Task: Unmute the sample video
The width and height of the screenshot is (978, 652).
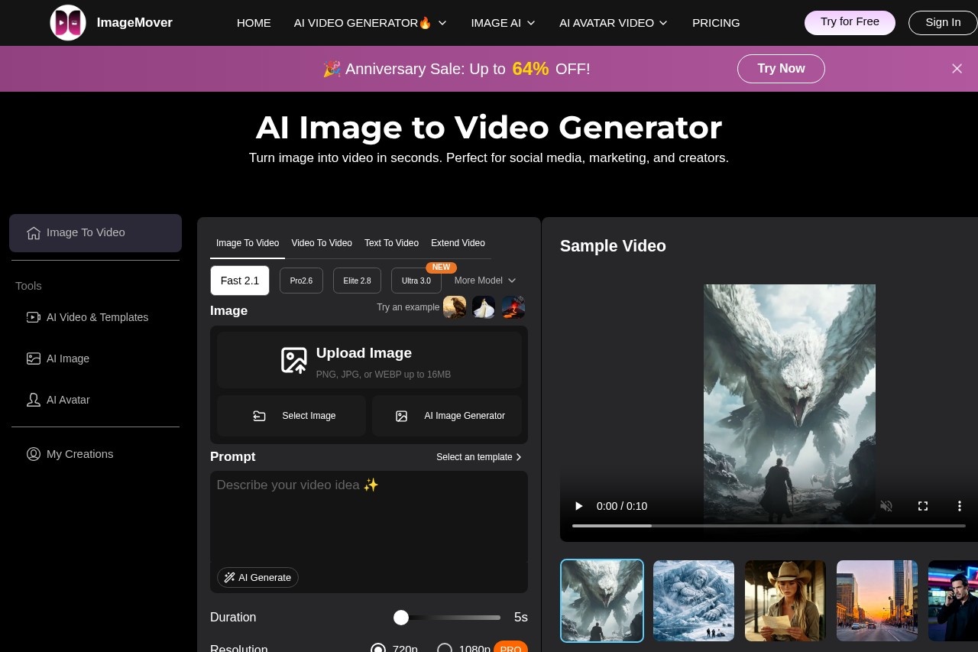Action: (x=886, y=506)
